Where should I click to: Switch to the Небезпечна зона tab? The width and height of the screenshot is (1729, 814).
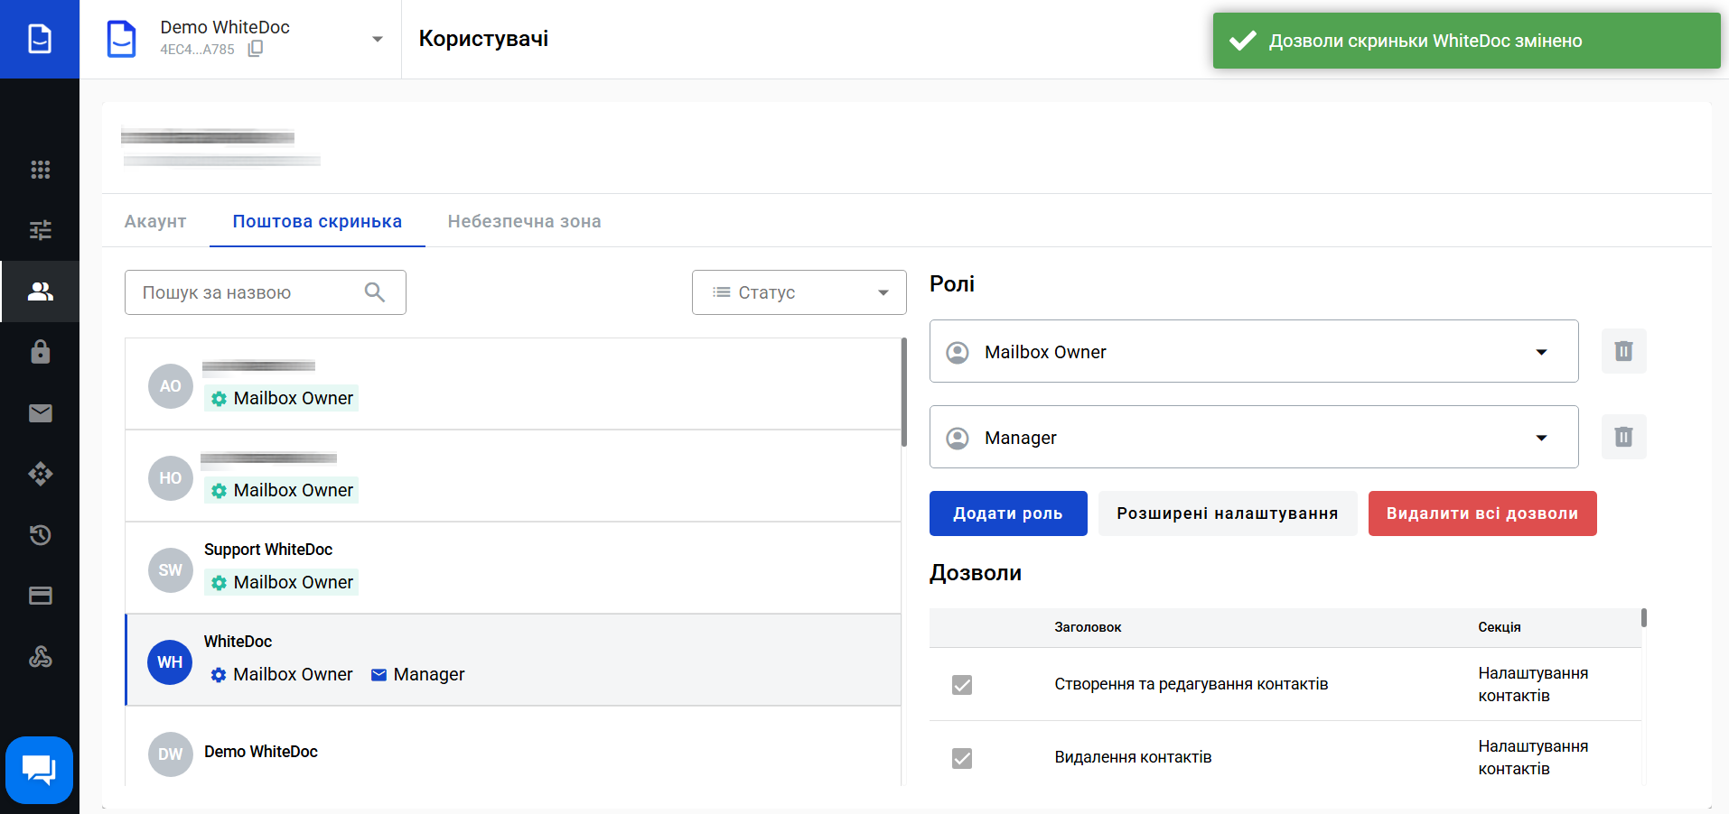tap(524, 221)
